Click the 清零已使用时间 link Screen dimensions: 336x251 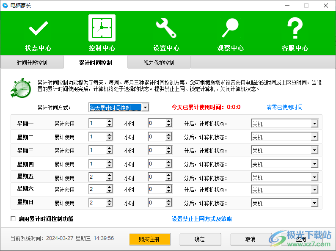284,107
